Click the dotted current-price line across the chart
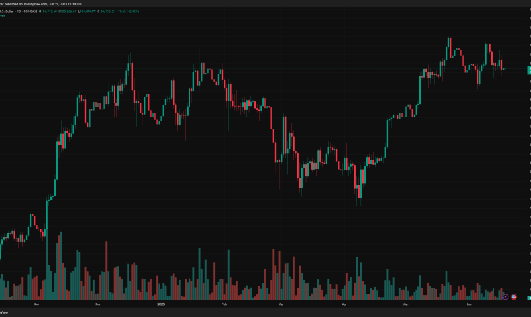Viewport: 531px width, 317px height. pyautogui.click(x=264, y=69)
